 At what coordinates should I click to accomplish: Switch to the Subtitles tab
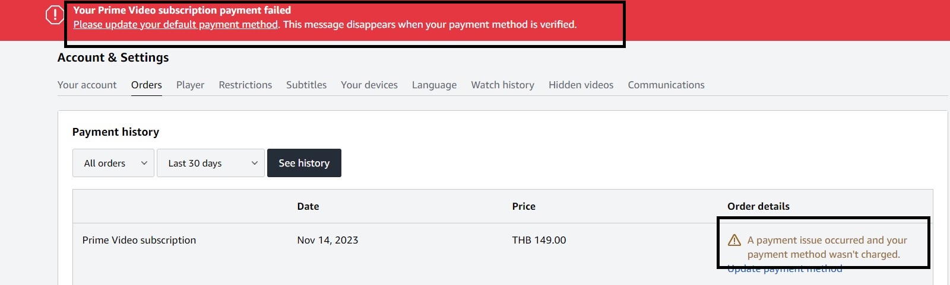(306, 85)
